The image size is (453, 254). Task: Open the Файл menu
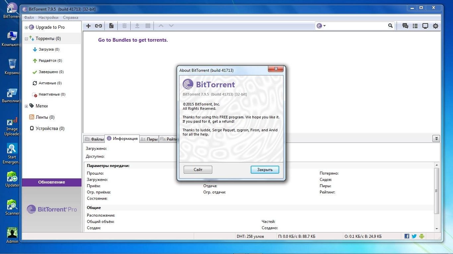coord(29,18)
